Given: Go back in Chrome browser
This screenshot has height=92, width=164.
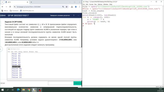Looking at the screenshot, I should point(3,7).
